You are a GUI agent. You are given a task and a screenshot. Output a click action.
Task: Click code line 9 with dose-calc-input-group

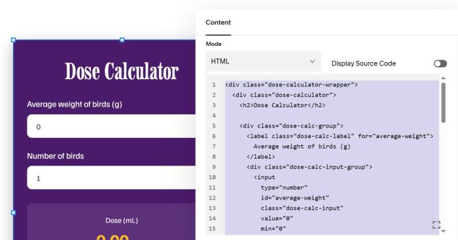point(309,167)
